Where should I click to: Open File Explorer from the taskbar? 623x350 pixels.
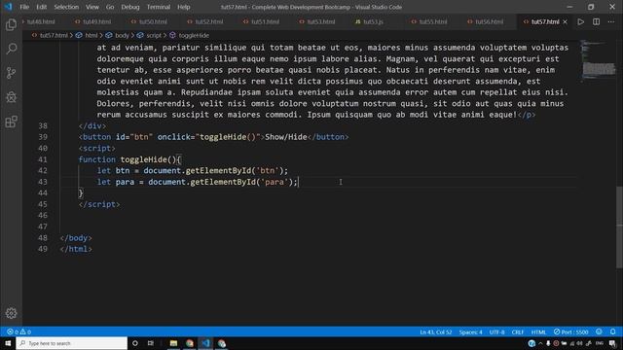[173, 343]
